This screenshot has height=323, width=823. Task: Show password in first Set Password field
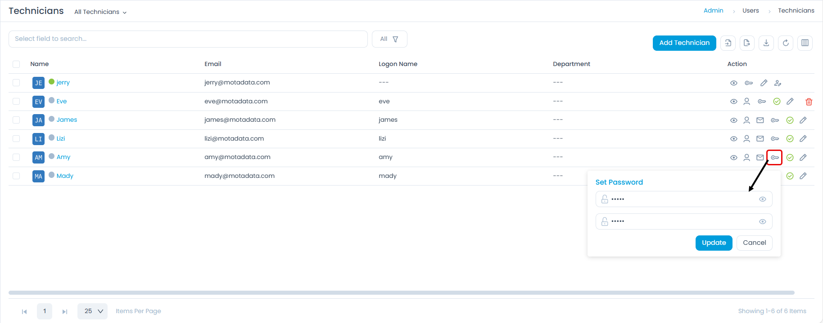click(x=762, y=199)
